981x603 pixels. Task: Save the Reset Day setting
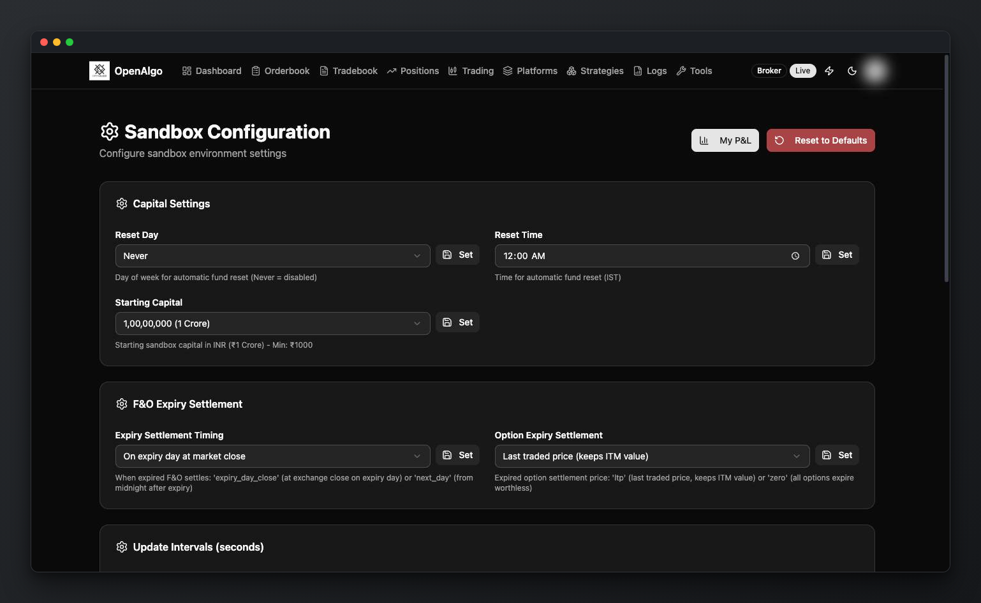[458, 255]
